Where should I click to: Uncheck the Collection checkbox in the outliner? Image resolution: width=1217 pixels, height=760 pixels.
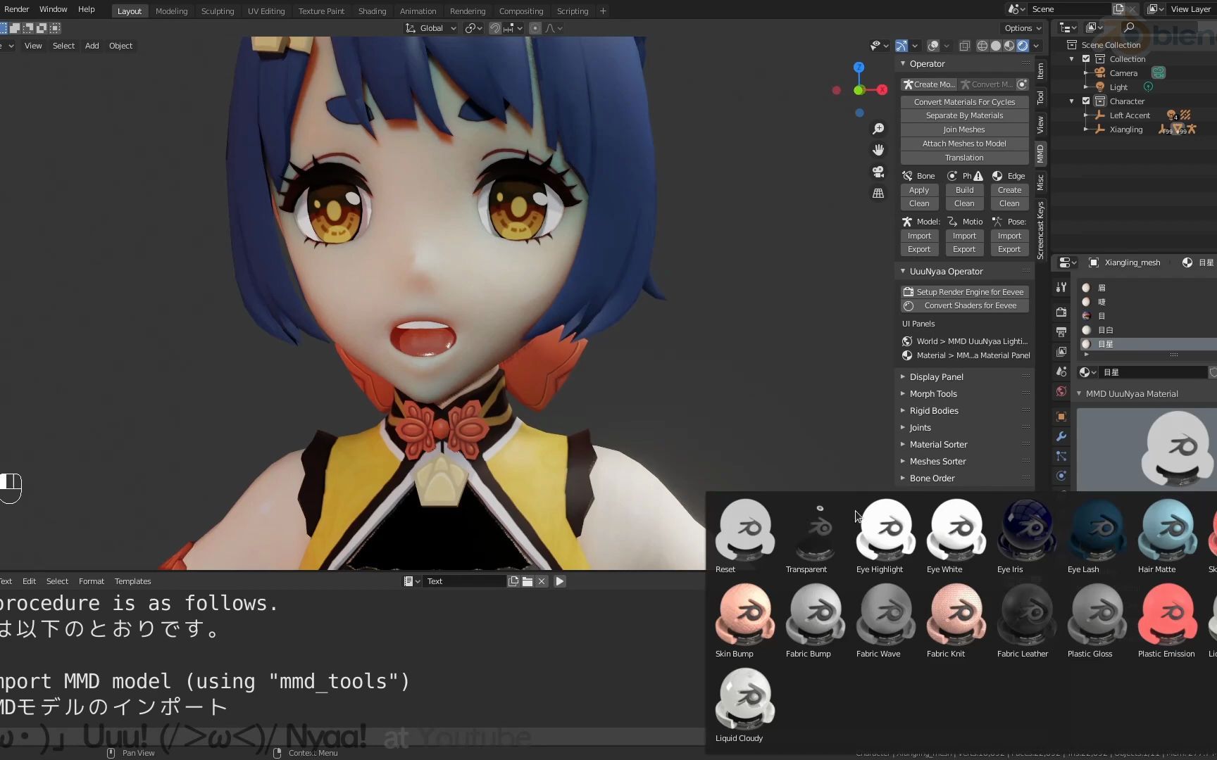1085,59
